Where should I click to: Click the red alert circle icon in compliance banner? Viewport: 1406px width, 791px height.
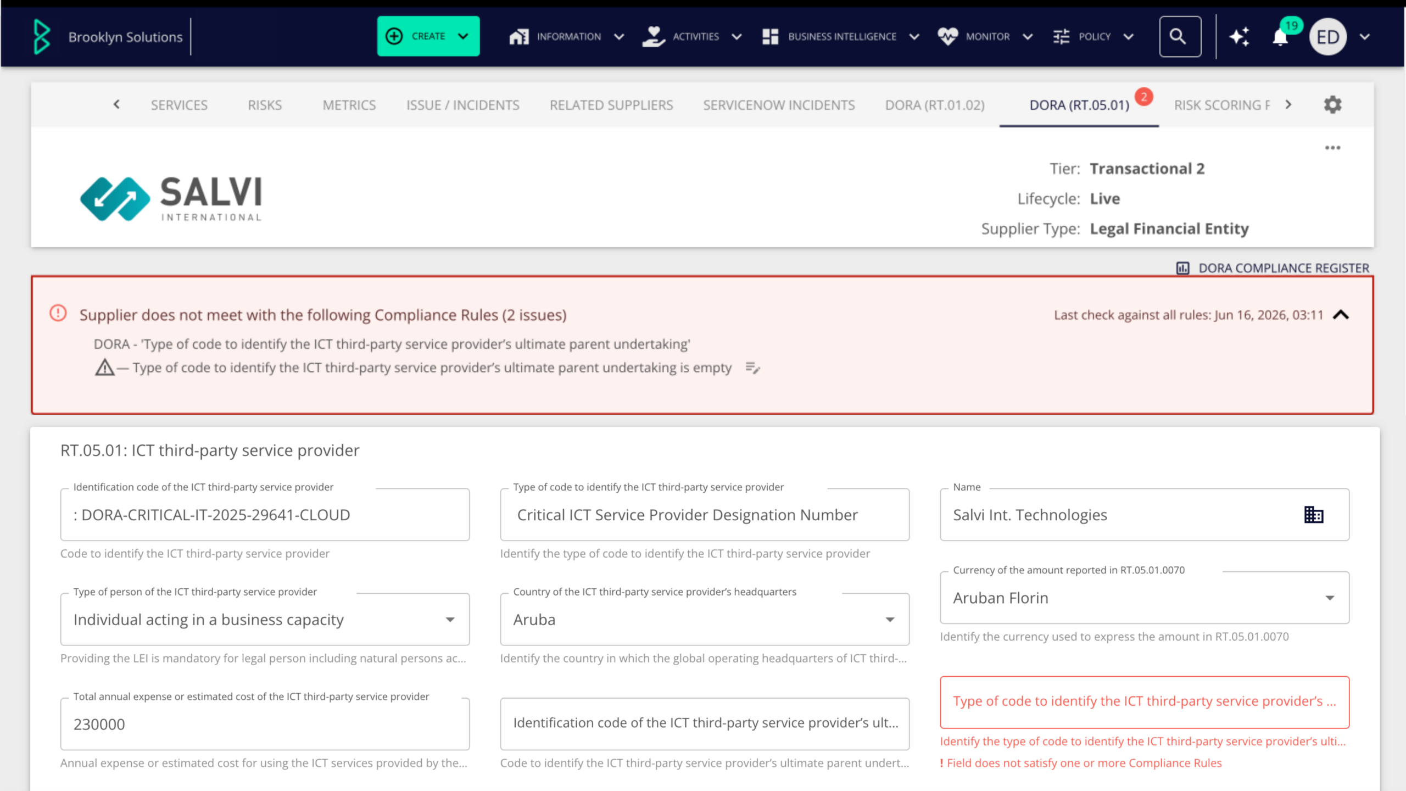[58, 313]
